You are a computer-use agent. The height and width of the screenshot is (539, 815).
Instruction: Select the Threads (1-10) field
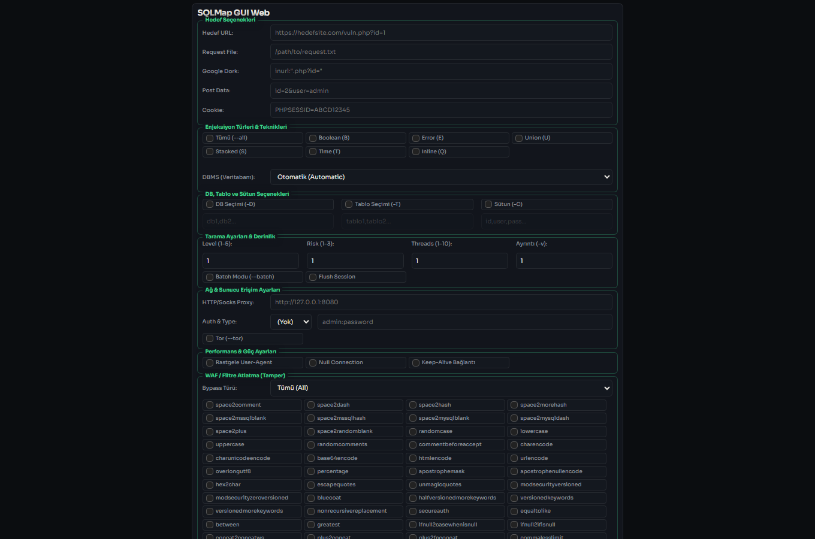[460, 261]
